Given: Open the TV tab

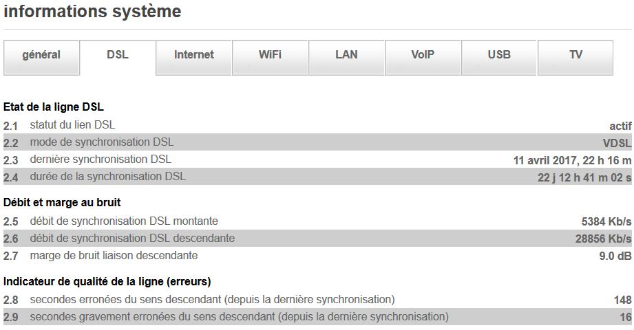Looking at the screenshot, I should pyautogui.click(x=575, y=55).
